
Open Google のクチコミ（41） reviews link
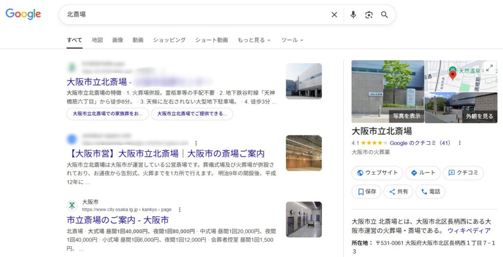coord(420,143)
